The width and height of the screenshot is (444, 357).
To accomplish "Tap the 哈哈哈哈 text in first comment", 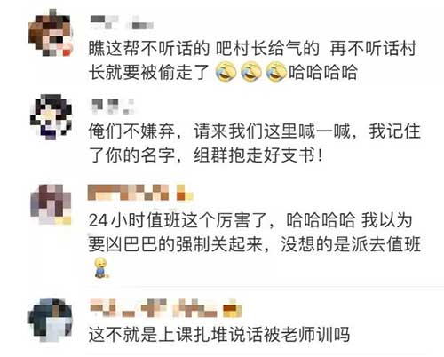I will (323, 72).
